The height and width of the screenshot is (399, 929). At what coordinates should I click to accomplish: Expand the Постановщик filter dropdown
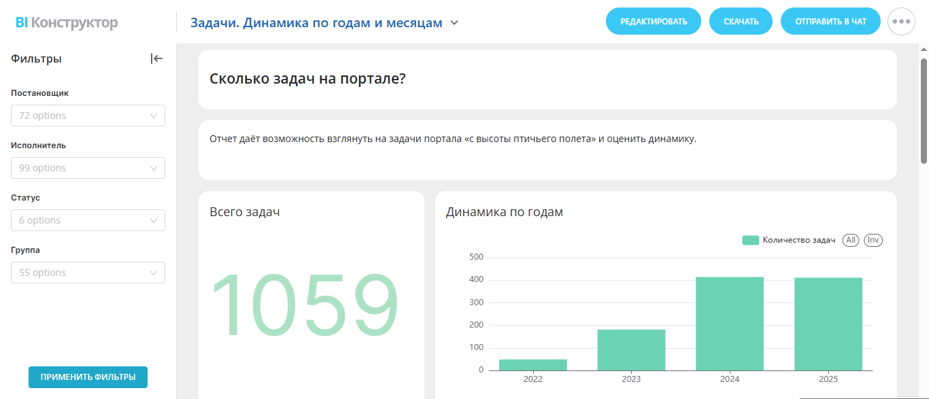coord(88,116)
